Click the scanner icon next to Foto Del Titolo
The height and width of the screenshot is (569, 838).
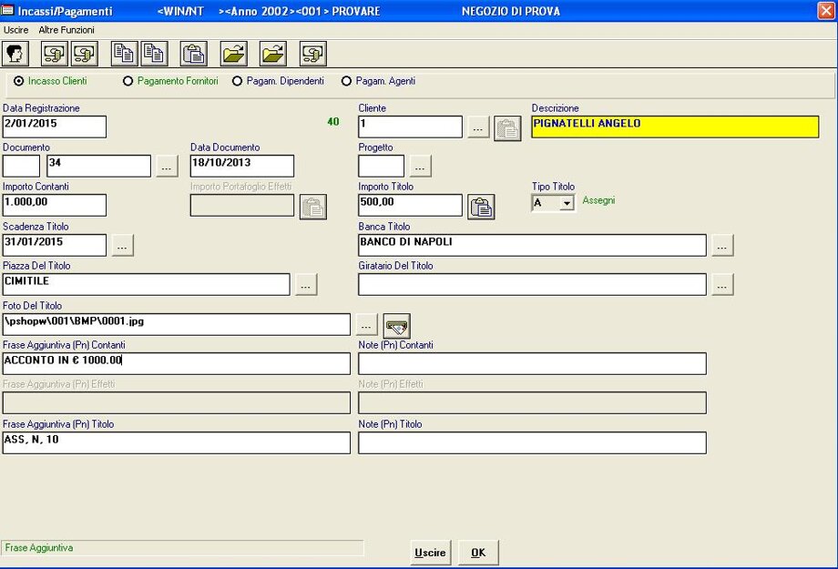[x=396, y=325]
